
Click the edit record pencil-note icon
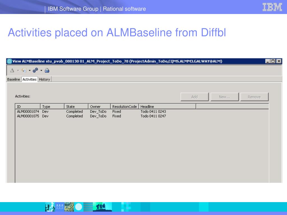(24, 70)
